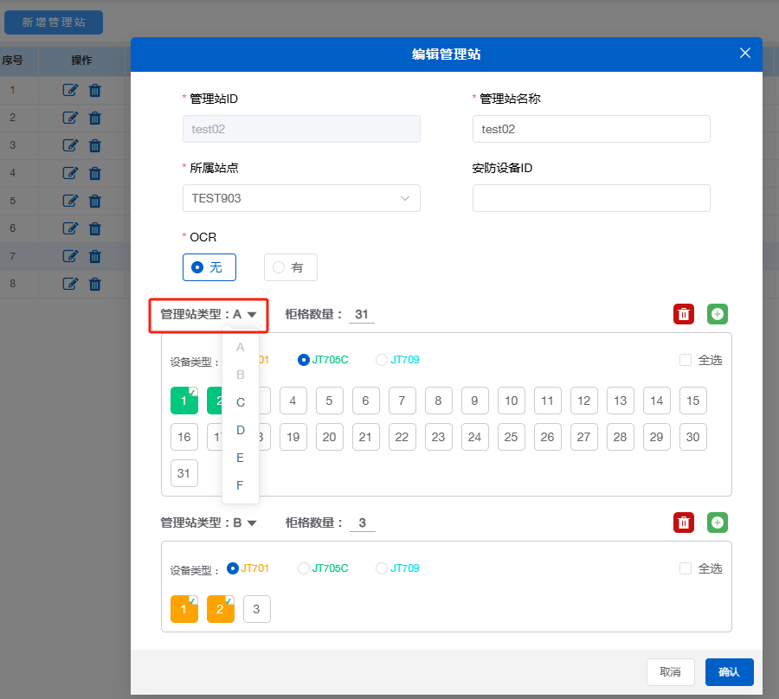The image size is (779, 699).
Task: Toggle cabinet cell 10 in section A
Action: tap(512, 401)
